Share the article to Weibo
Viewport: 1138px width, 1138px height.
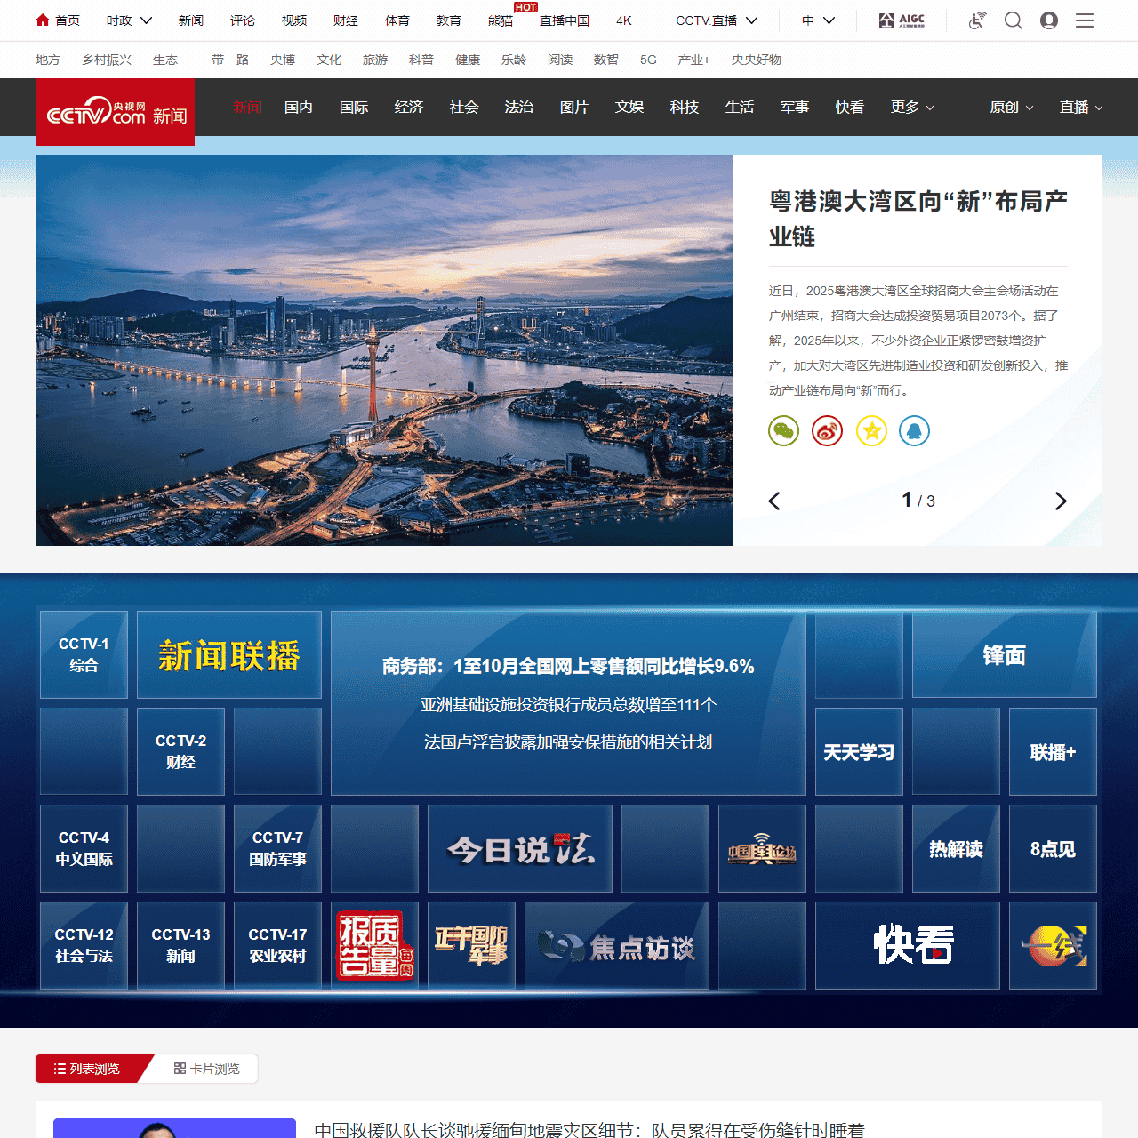coord(826,430)
